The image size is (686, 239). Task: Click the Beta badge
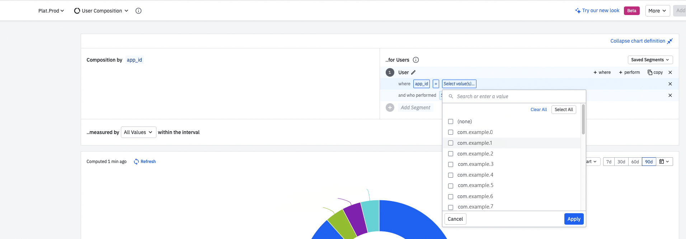point(631,11)
